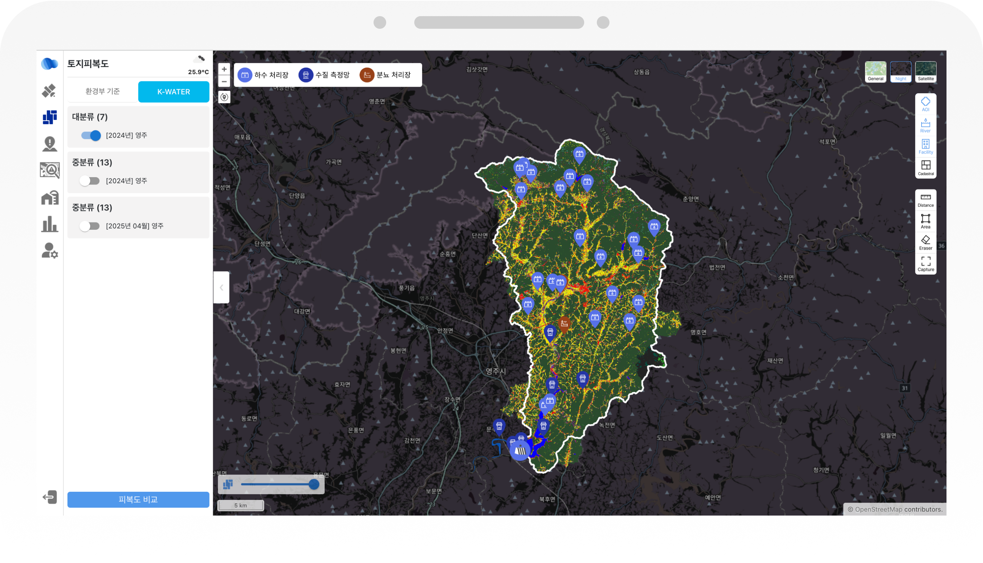983x563 pixels.
Task: Select the K-WATER tab
Action: (x=174, y=92)
